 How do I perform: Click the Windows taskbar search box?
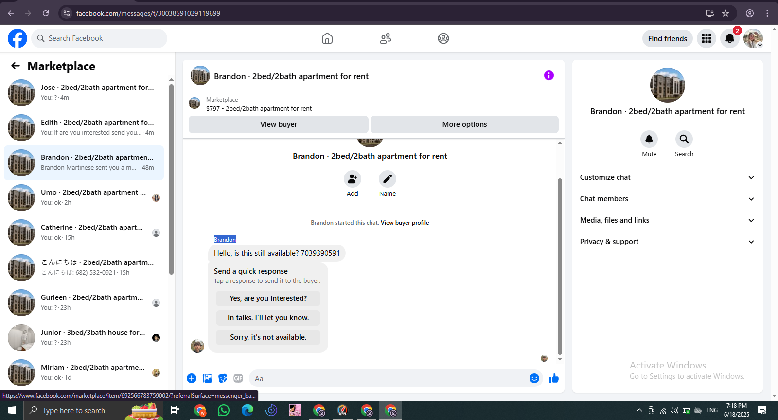[x=93, y=410]
